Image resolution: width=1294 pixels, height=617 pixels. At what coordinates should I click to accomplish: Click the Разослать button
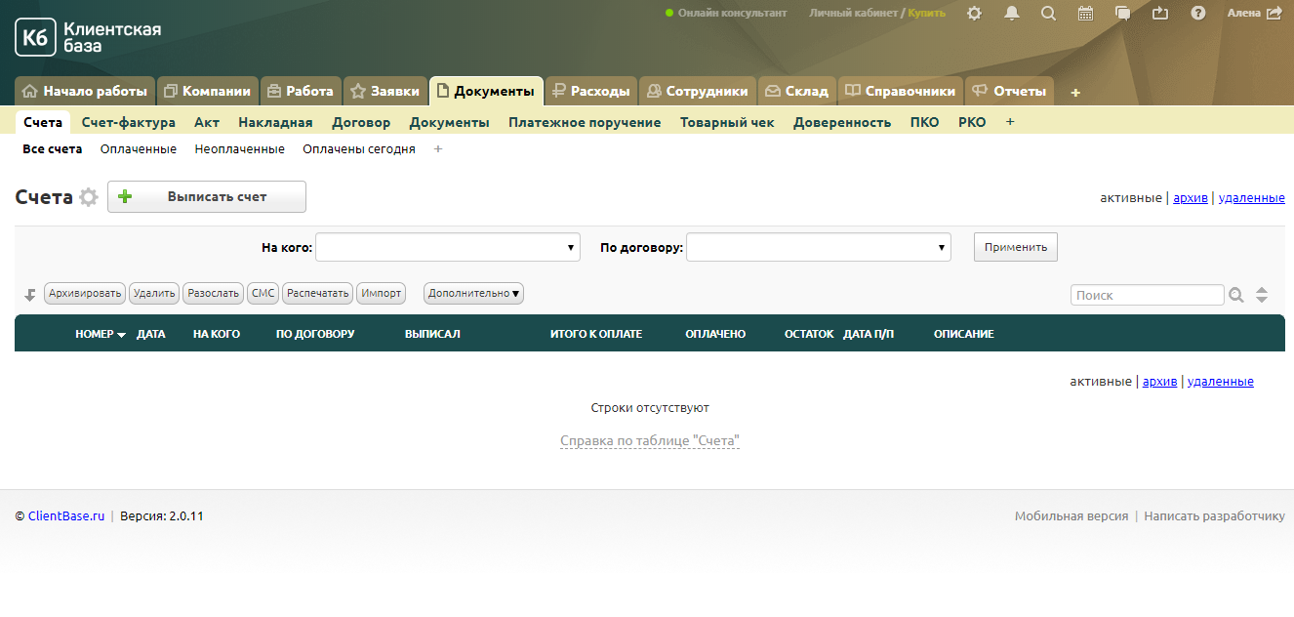click(x=214, y=293)
